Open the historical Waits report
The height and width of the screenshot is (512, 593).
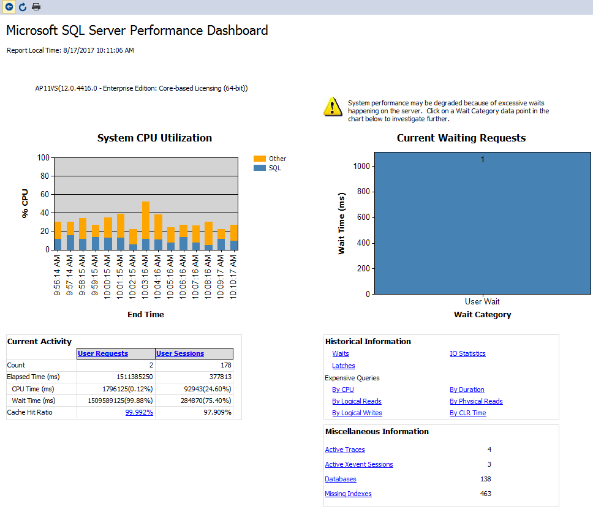pos(341,353)
